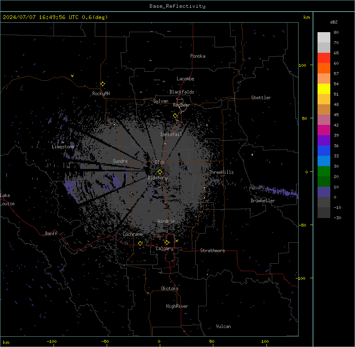Select the HighRiver label
Screen dimensions: 355x347
[177, 306]
